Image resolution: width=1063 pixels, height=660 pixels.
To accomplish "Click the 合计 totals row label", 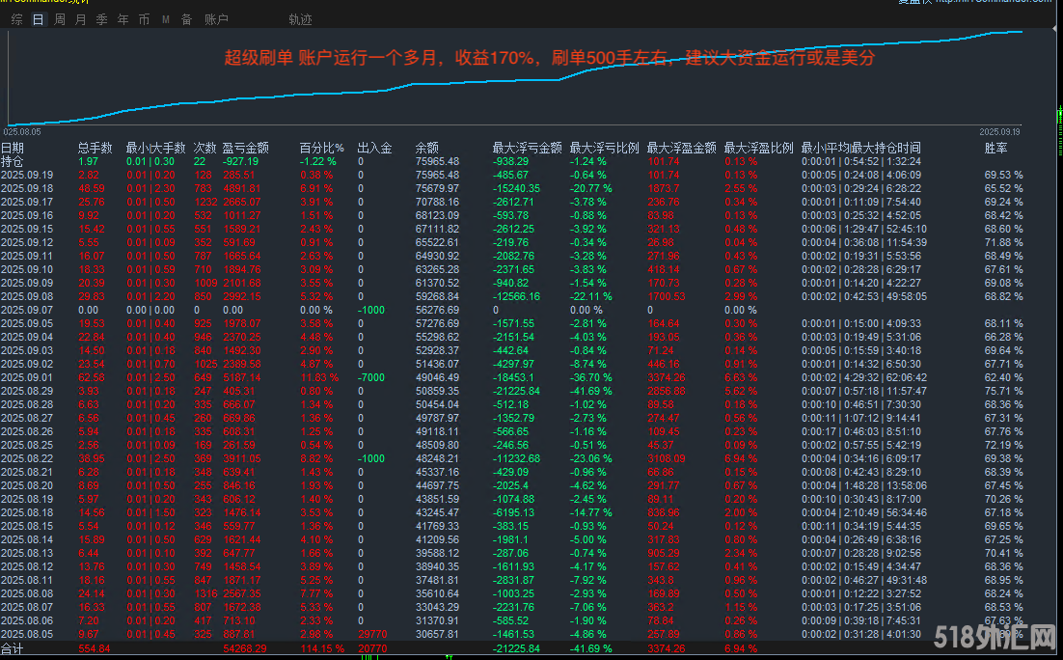I will tap(13, 649).
